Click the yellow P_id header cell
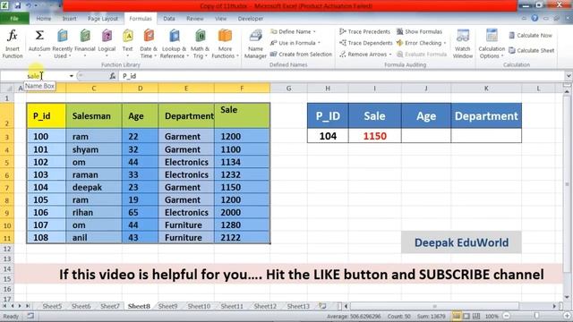The image size is (573, 322). (x=46, y=115)
